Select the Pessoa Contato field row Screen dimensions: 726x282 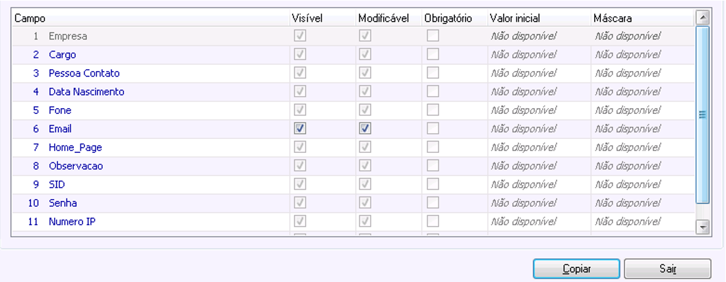click(84, 73)
